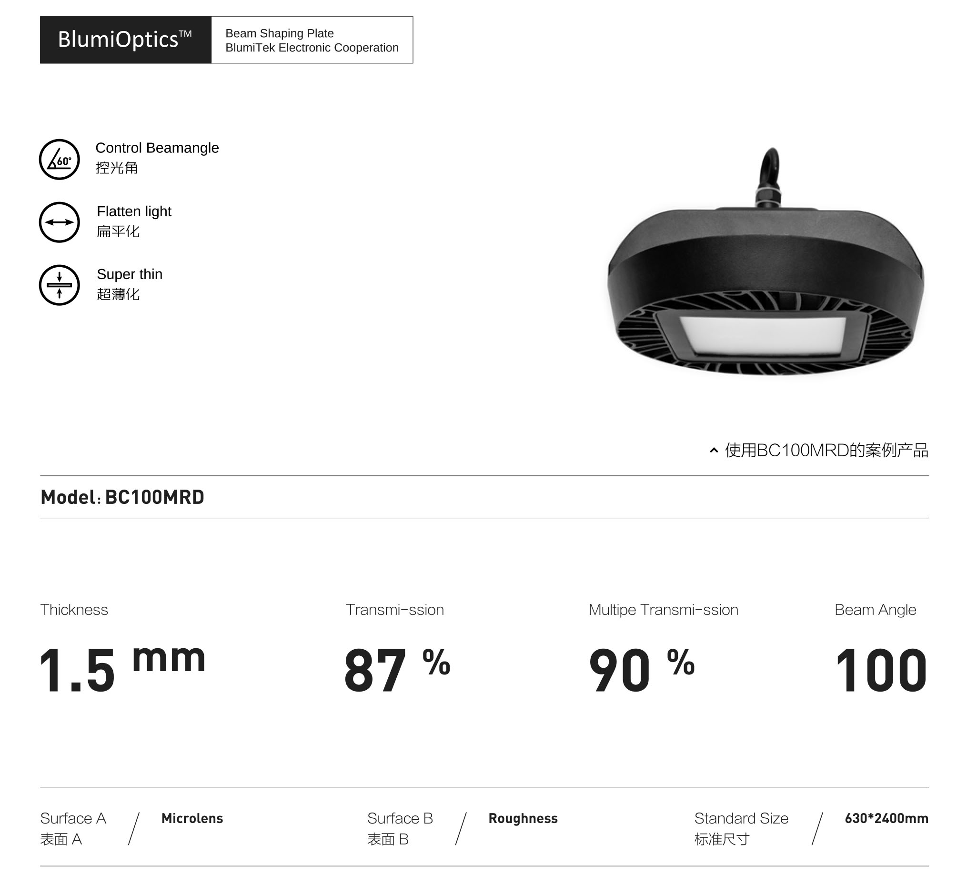Click the Roughness surface B value
Screen dimensions: 967x884
coord(523,818)
